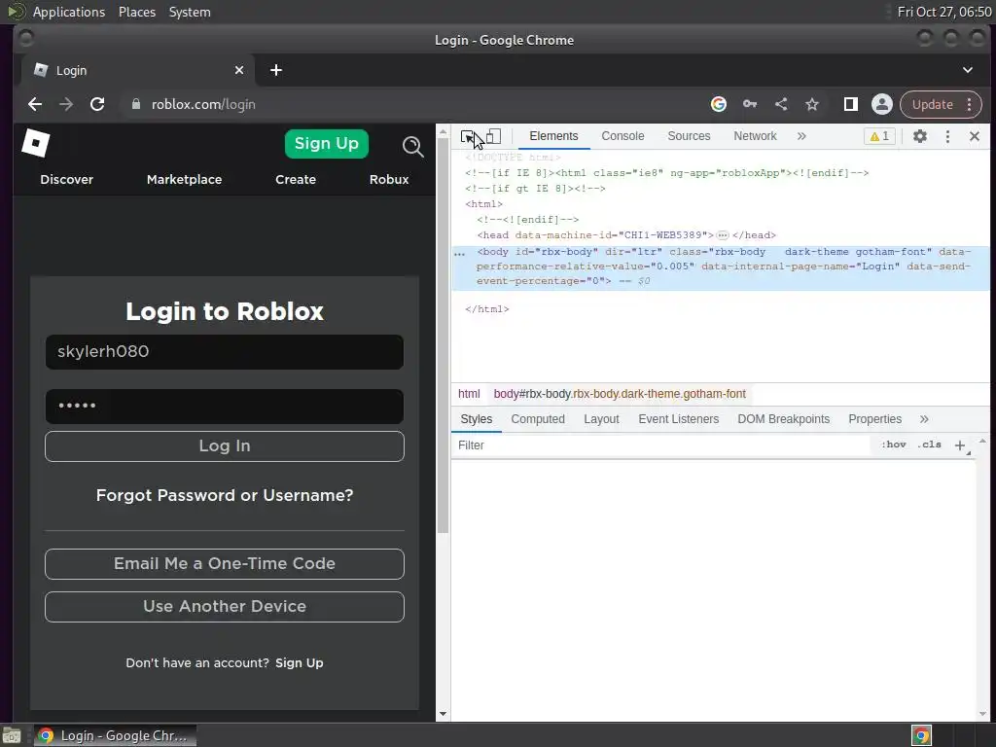Open the password manager key icon
The image size is (996, 747).
750,104
